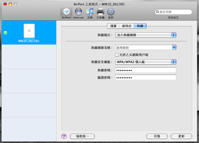Focus the 無線網路名稱 text field
Screen dimensions: 199x143
(144, 47)
